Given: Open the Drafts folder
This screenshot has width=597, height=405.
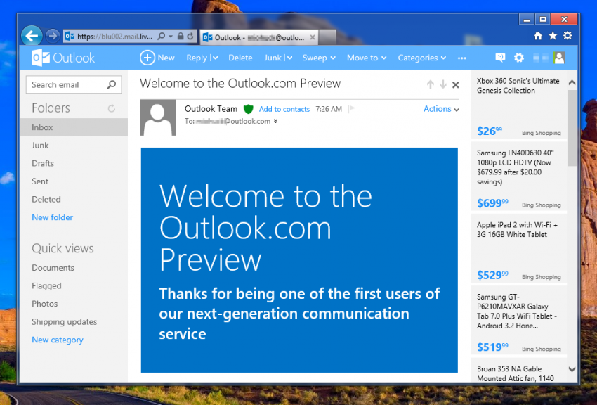Looking at the screenshot, I should [x=43, y=163].
